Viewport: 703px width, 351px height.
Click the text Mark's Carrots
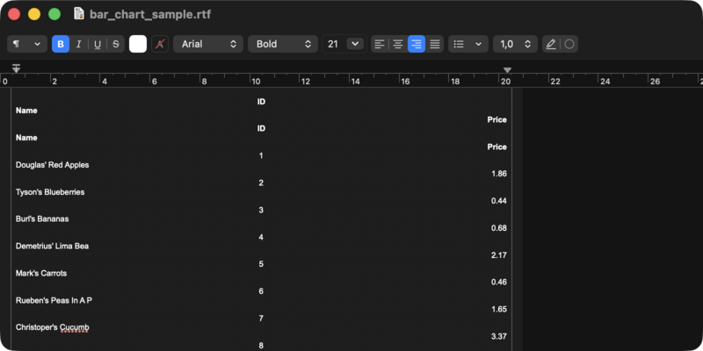point(41,273)
